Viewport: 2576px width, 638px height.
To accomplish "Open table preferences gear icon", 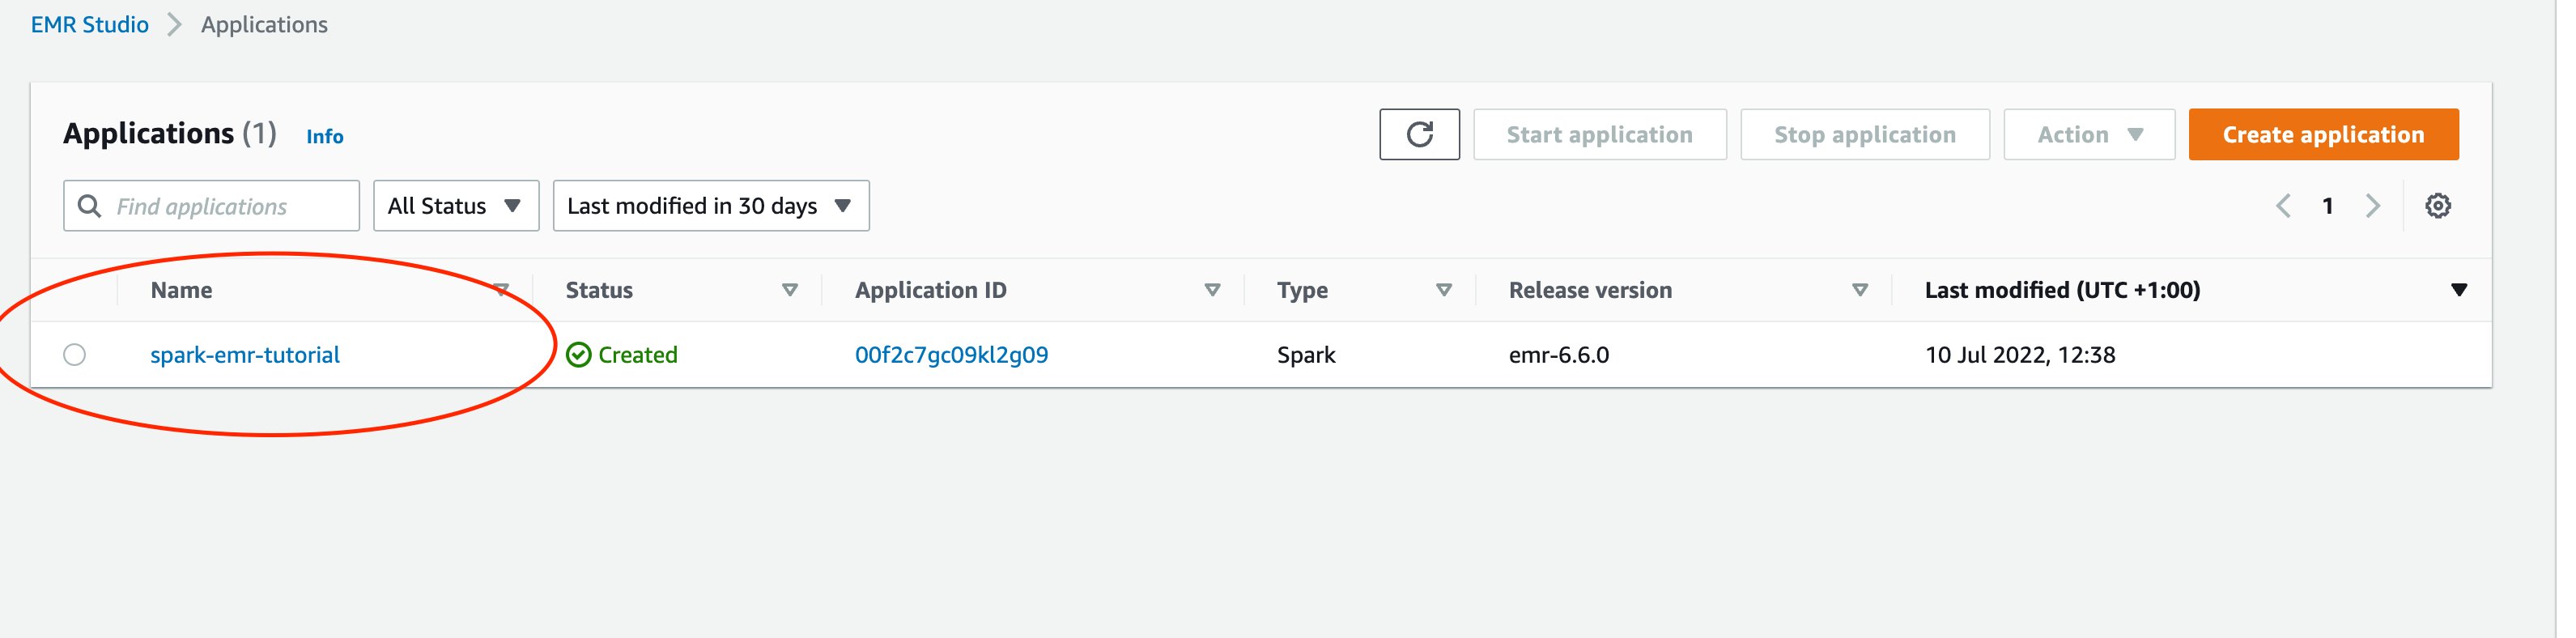I will point(2437,206).
